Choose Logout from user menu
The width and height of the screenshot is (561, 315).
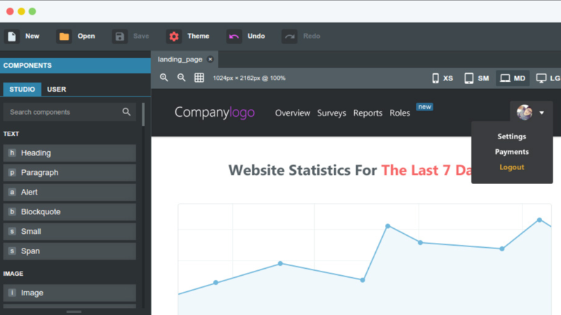pyautogui.click(x=512, y=167)
